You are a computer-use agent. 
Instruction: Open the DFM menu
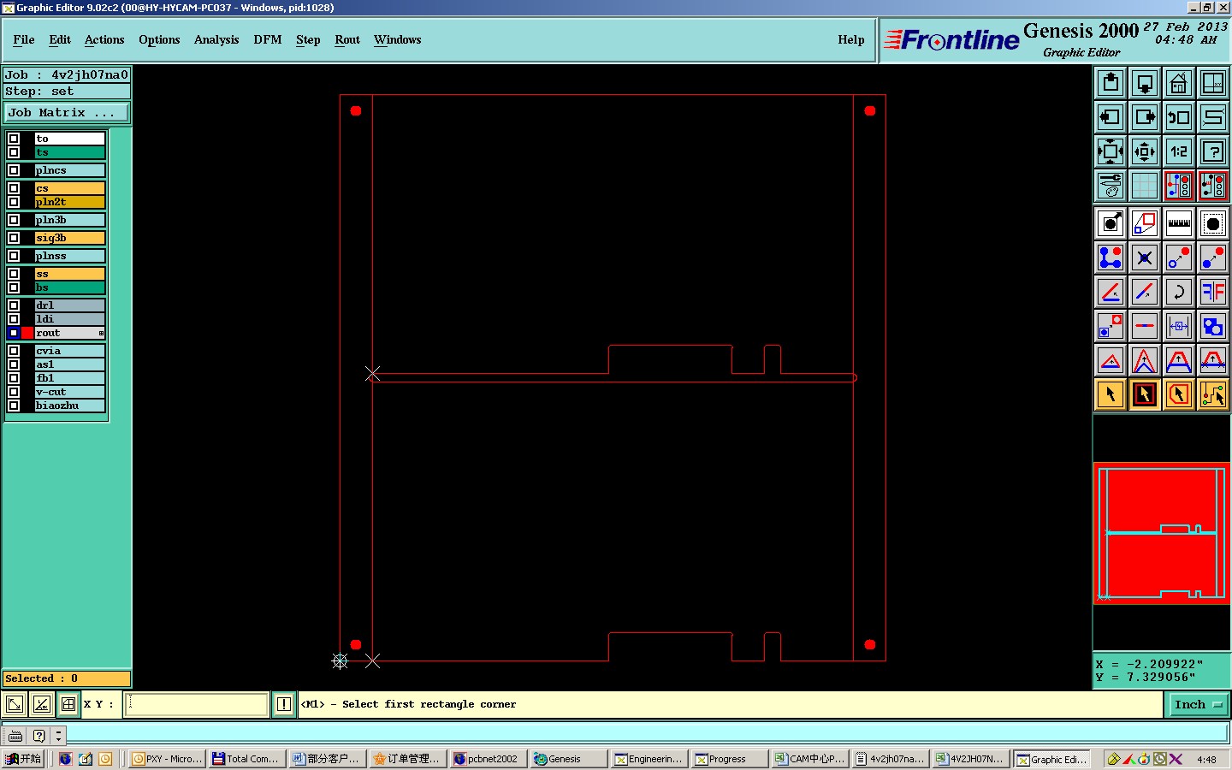[268, 39]
